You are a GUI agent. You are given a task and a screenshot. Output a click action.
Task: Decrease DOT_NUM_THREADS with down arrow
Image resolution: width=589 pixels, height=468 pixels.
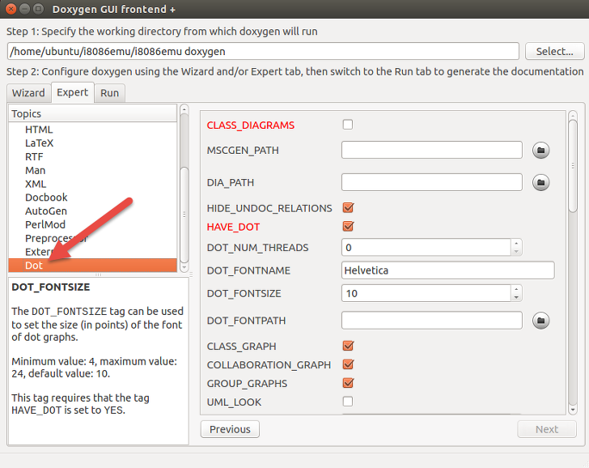point(516,252)
